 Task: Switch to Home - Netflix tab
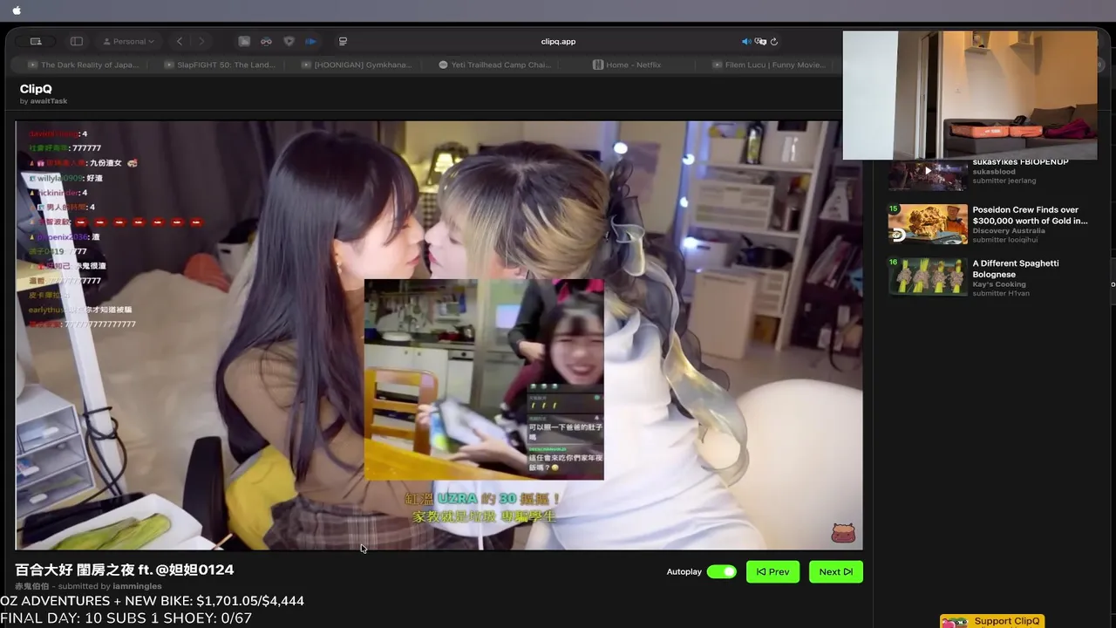pyautogui.click(x=627, y=65)
